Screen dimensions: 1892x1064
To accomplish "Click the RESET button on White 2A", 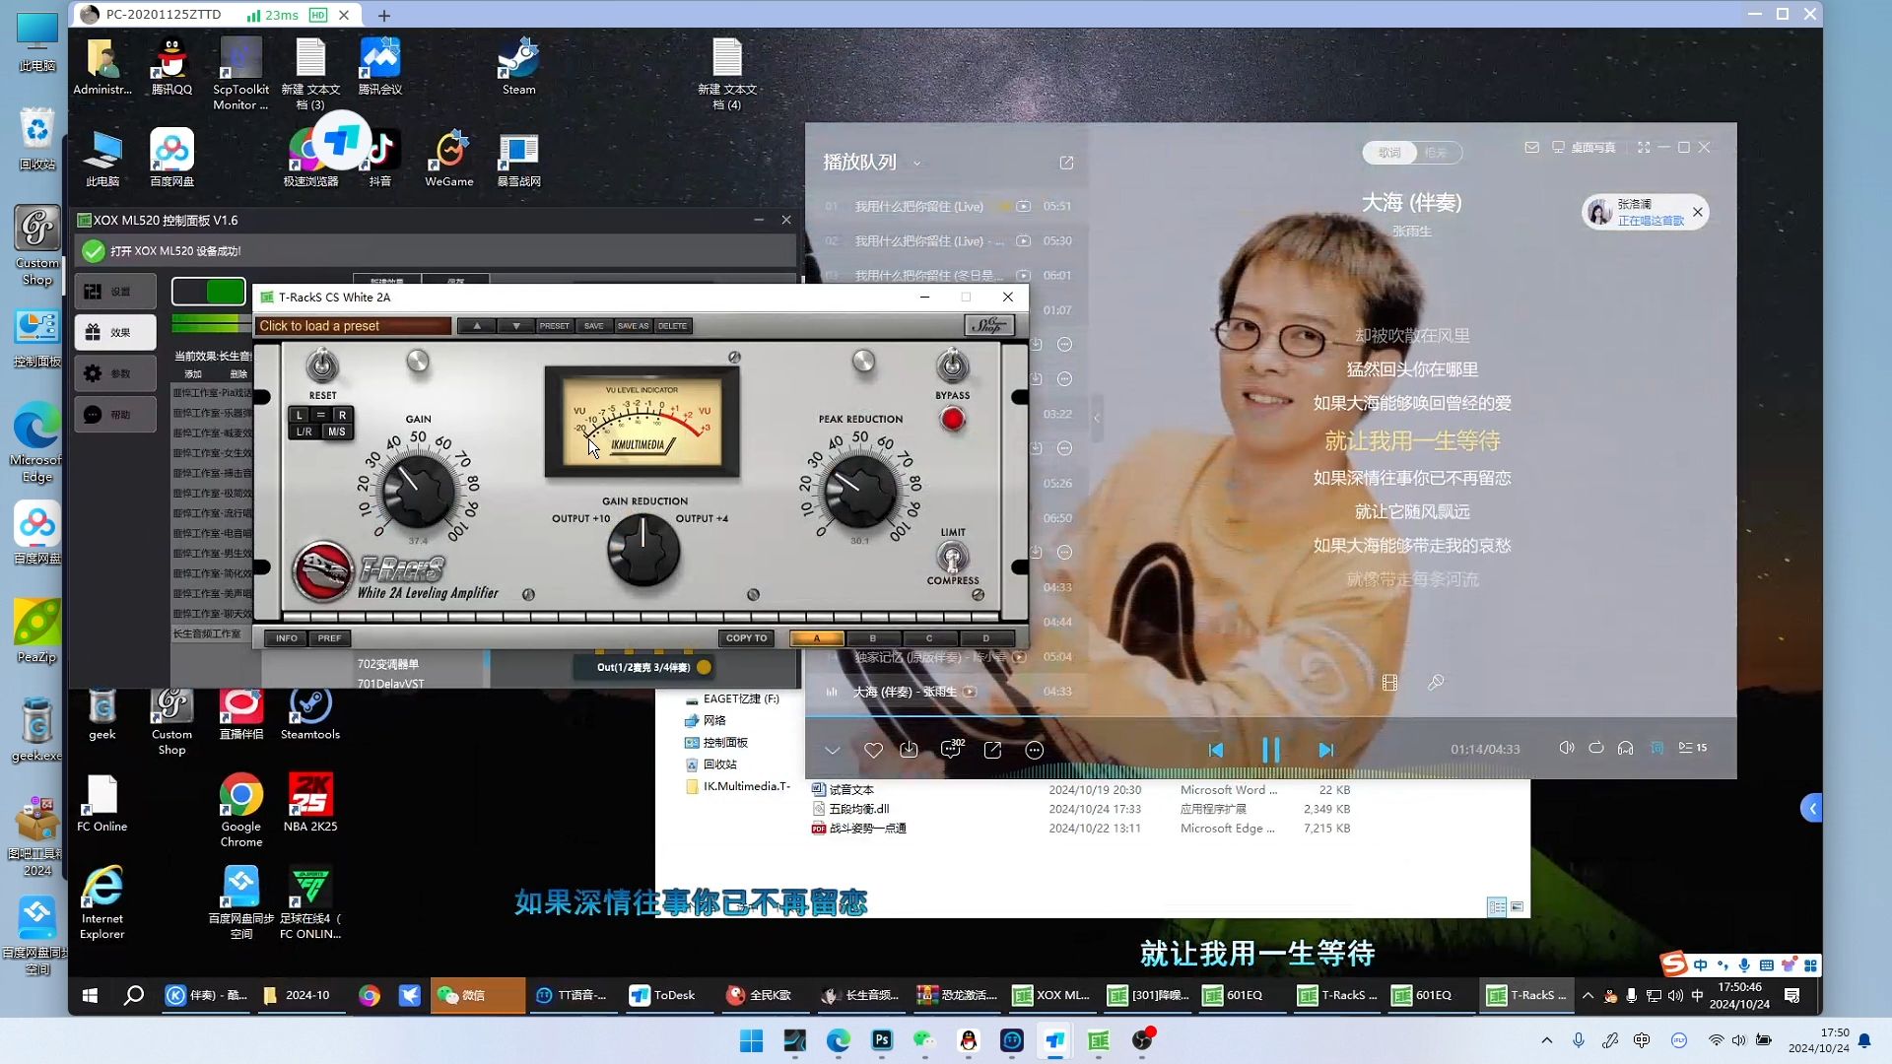I will [x=322, y=364].
